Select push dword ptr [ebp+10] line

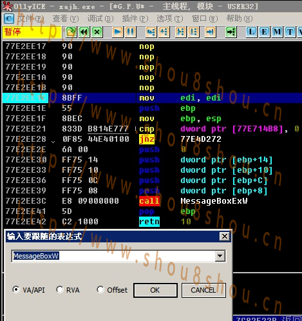tap(152, 170)
